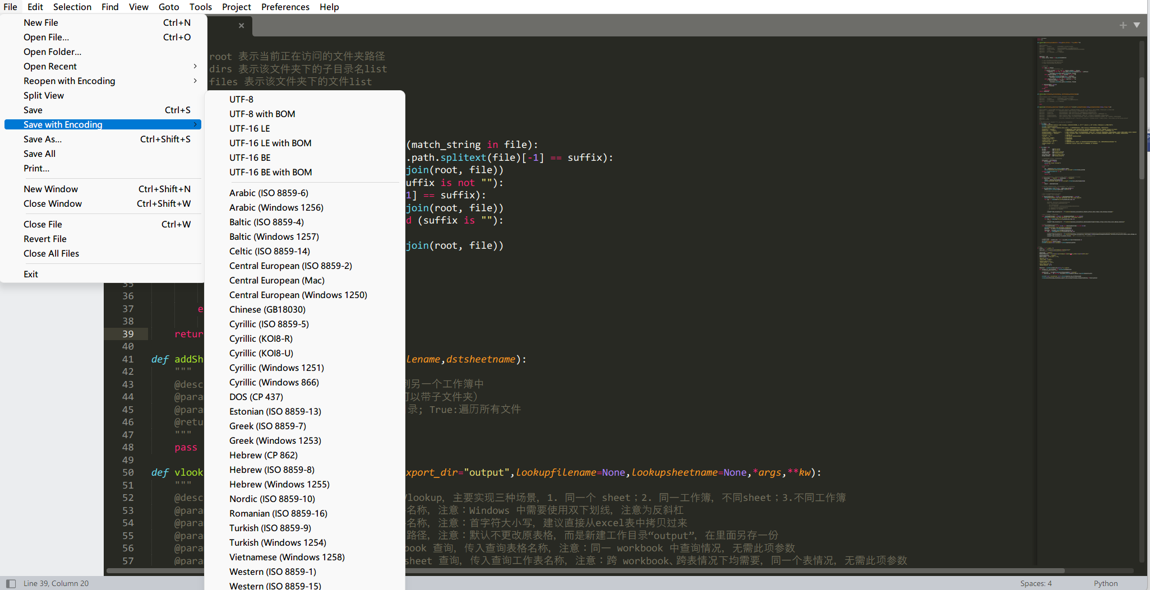
Task: Choose Central European (Mac) encoding
Action: click(304, 280)
